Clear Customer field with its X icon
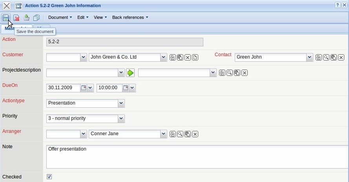Screen dimensions: 349x182 [188, 57]
